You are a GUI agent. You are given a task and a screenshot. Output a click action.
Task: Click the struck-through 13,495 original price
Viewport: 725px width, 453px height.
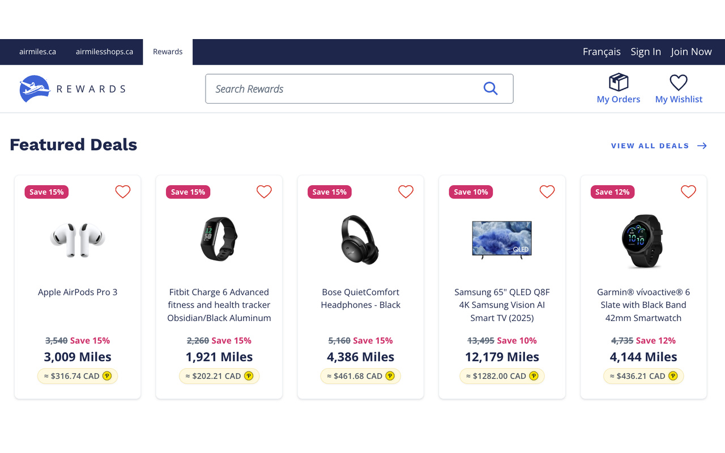(481, 340)
